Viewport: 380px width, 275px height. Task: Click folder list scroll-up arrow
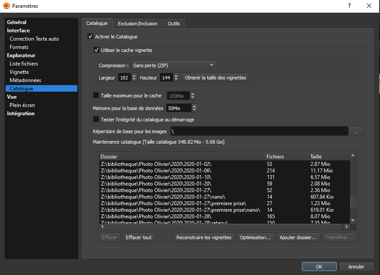pyautogui.click(x=353, y=155)
